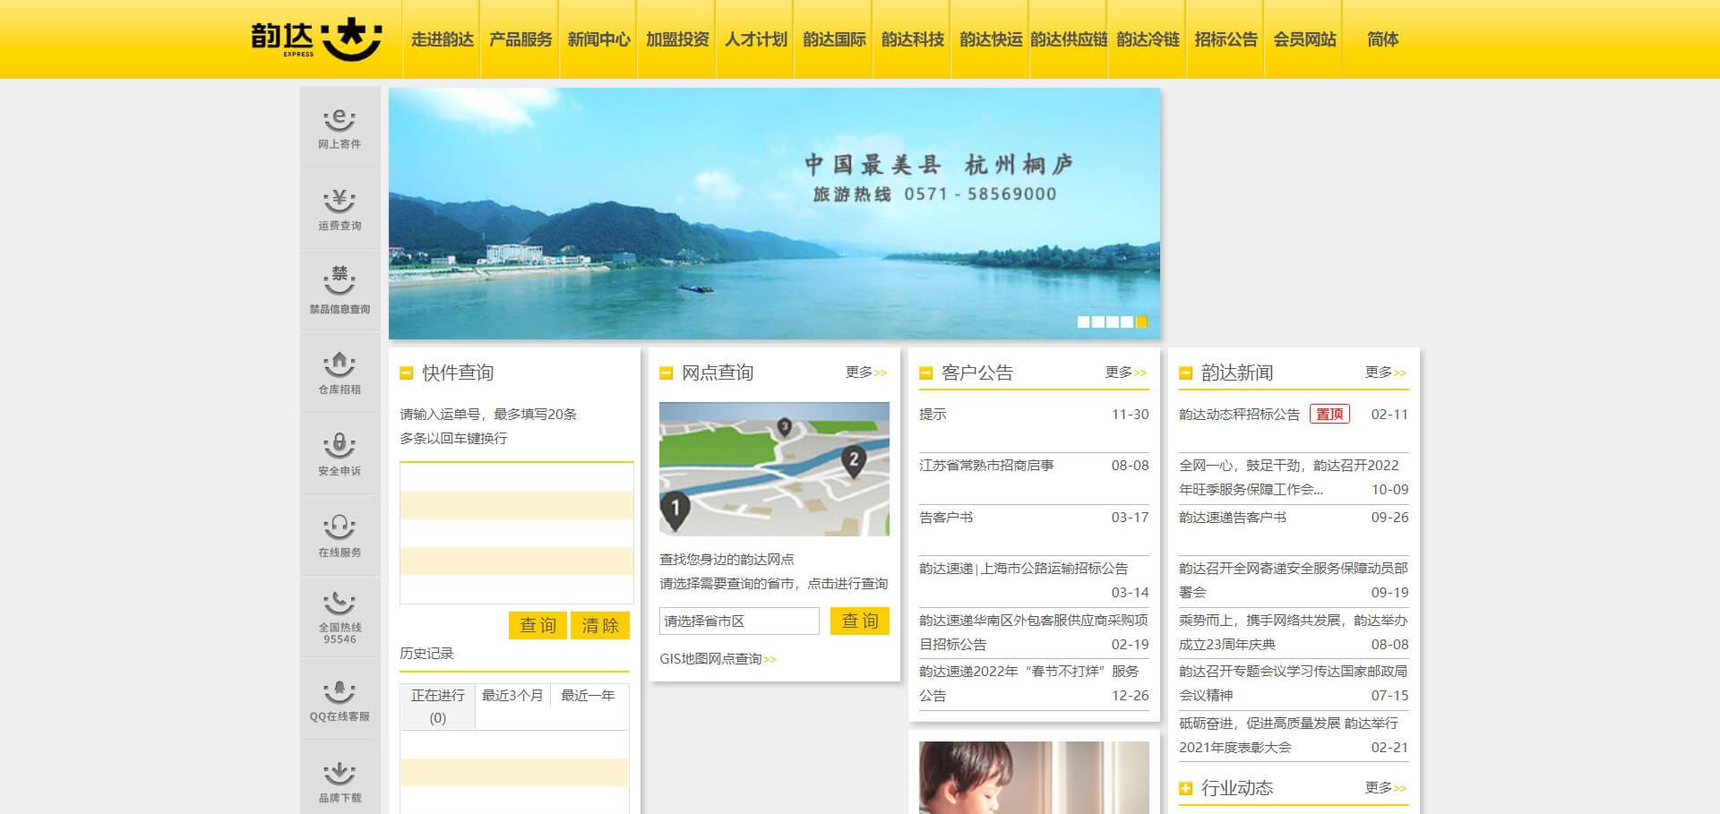Click the 安全申诉 lock icon
1720x814 pixels.
point(340,453)
